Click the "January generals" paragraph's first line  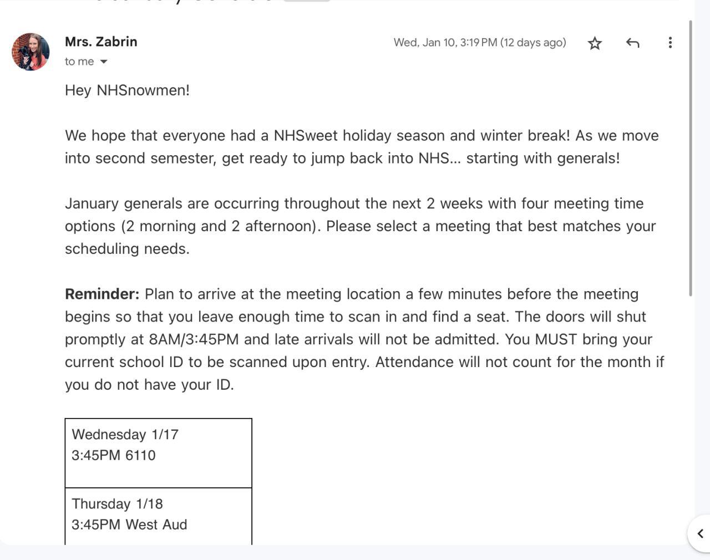pyautogui.click(x=354, y=203)
